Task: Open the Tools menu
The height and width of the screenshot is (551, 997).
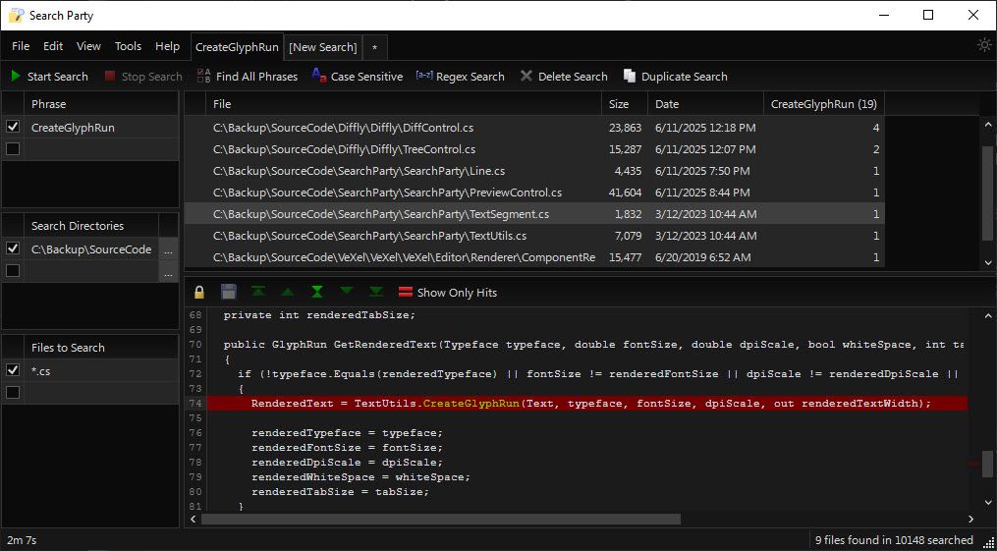Action: coord(129,46)
